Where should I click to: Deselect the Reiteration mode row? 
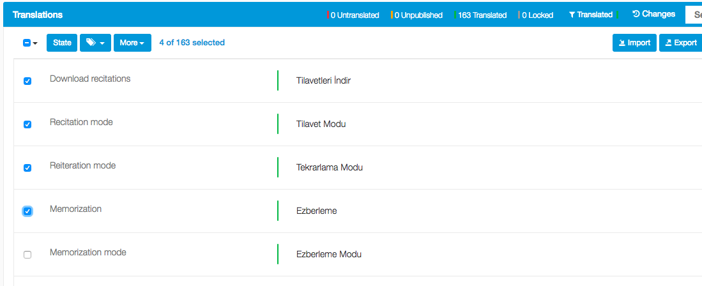click(27, 168)
